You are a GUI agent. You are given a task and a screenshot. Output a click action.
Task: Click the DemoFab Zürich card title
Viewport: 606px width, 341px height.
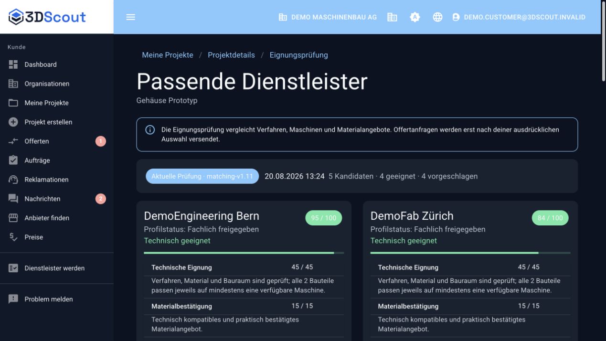click(412, 215)
